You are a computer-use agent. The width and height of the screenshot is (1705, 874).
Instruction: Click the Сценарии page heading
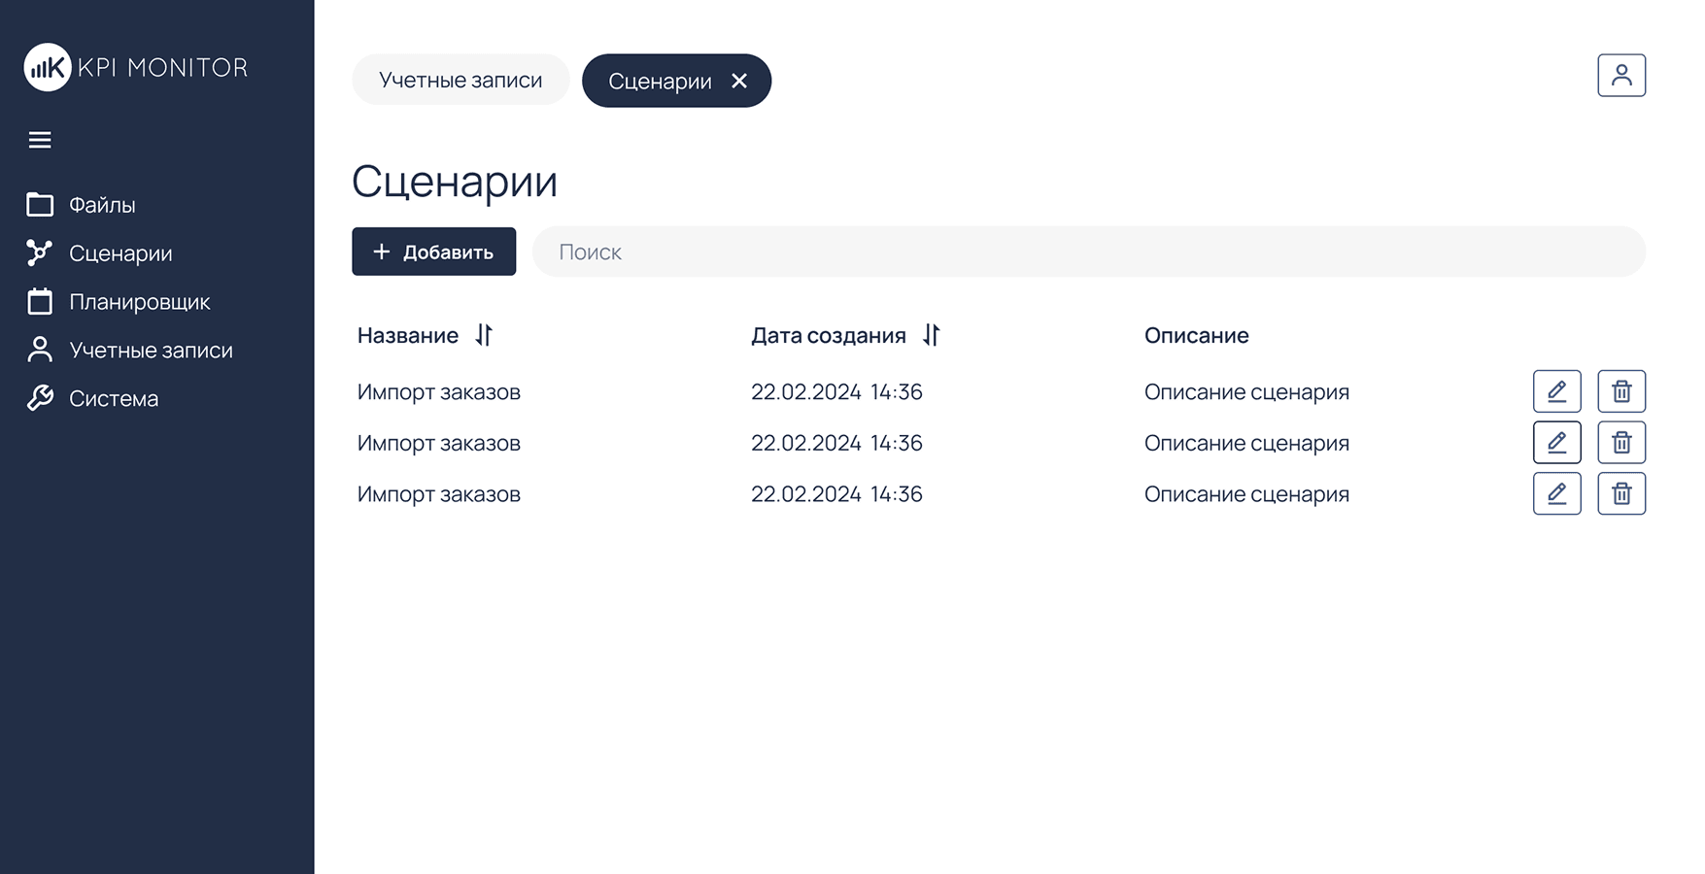(455, 182)
